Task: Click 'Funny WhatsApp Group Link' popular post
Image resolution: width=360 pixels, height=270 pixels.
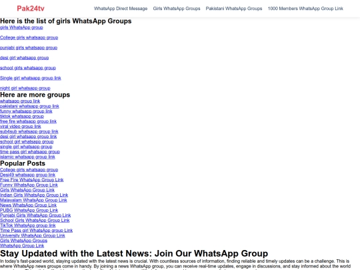Action: pos(29,185)
